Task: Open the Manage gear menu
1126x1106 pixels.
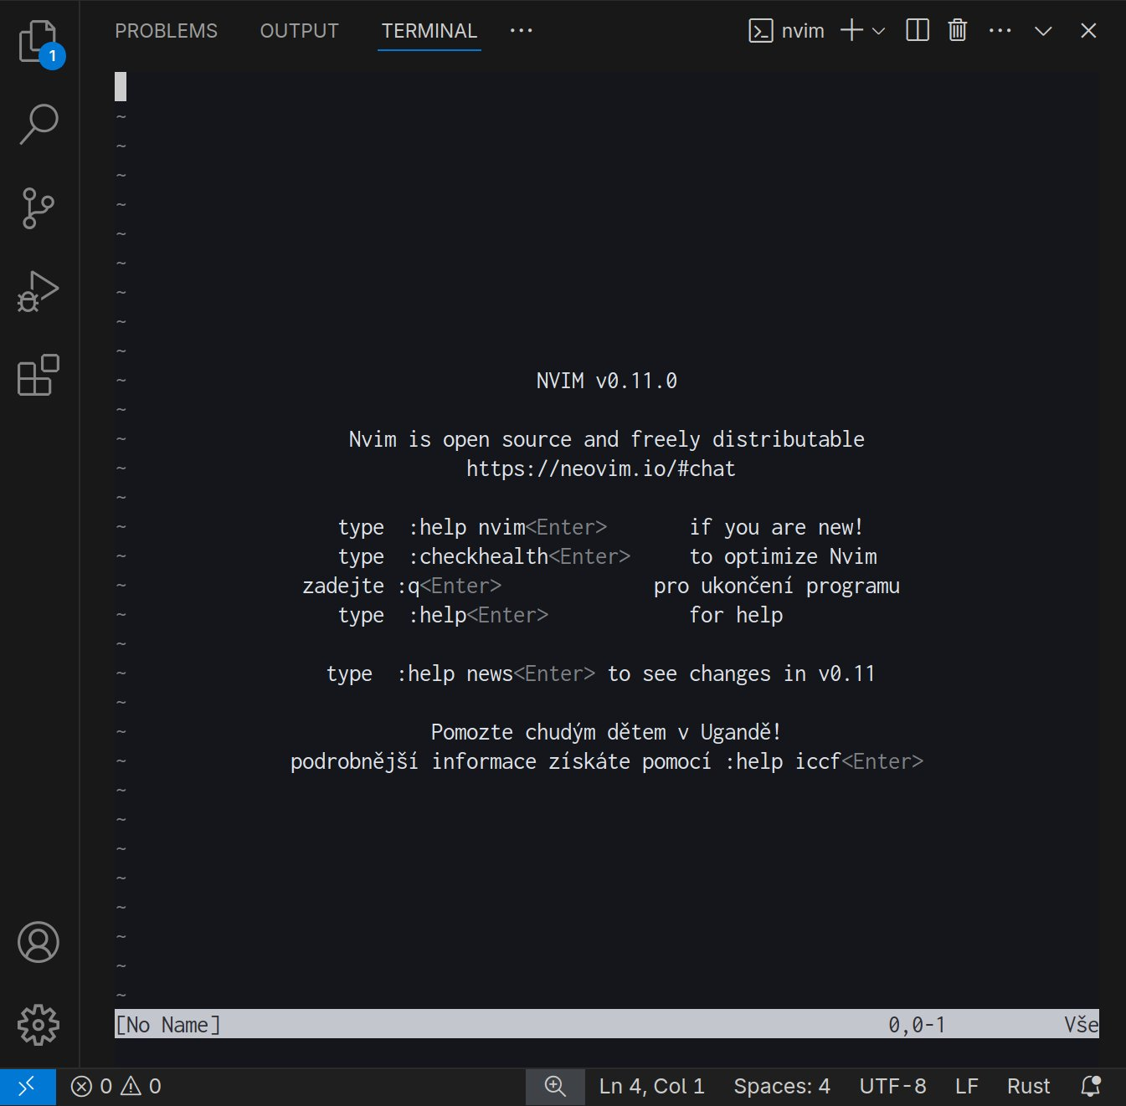Action: (39, 1025)
